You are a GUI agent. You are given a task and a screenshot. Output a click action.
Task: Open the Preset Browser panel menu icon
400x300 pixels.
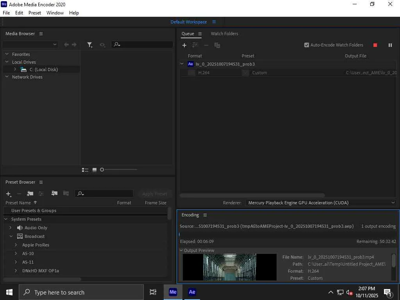coord(41,182)
